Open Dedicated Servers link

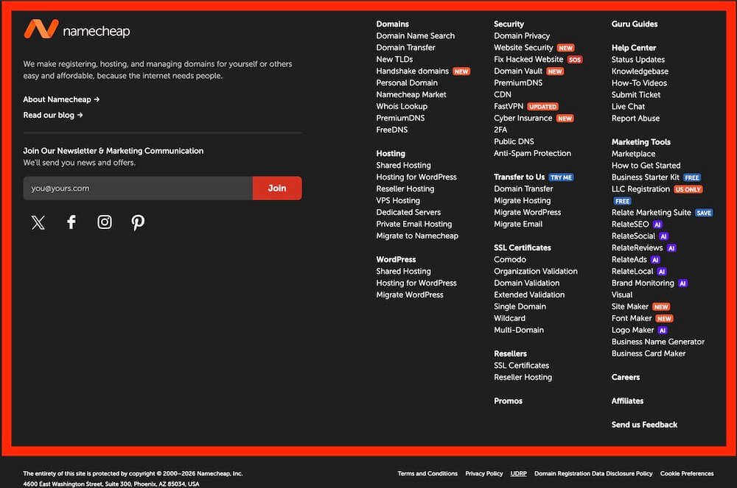coord(408,212)
